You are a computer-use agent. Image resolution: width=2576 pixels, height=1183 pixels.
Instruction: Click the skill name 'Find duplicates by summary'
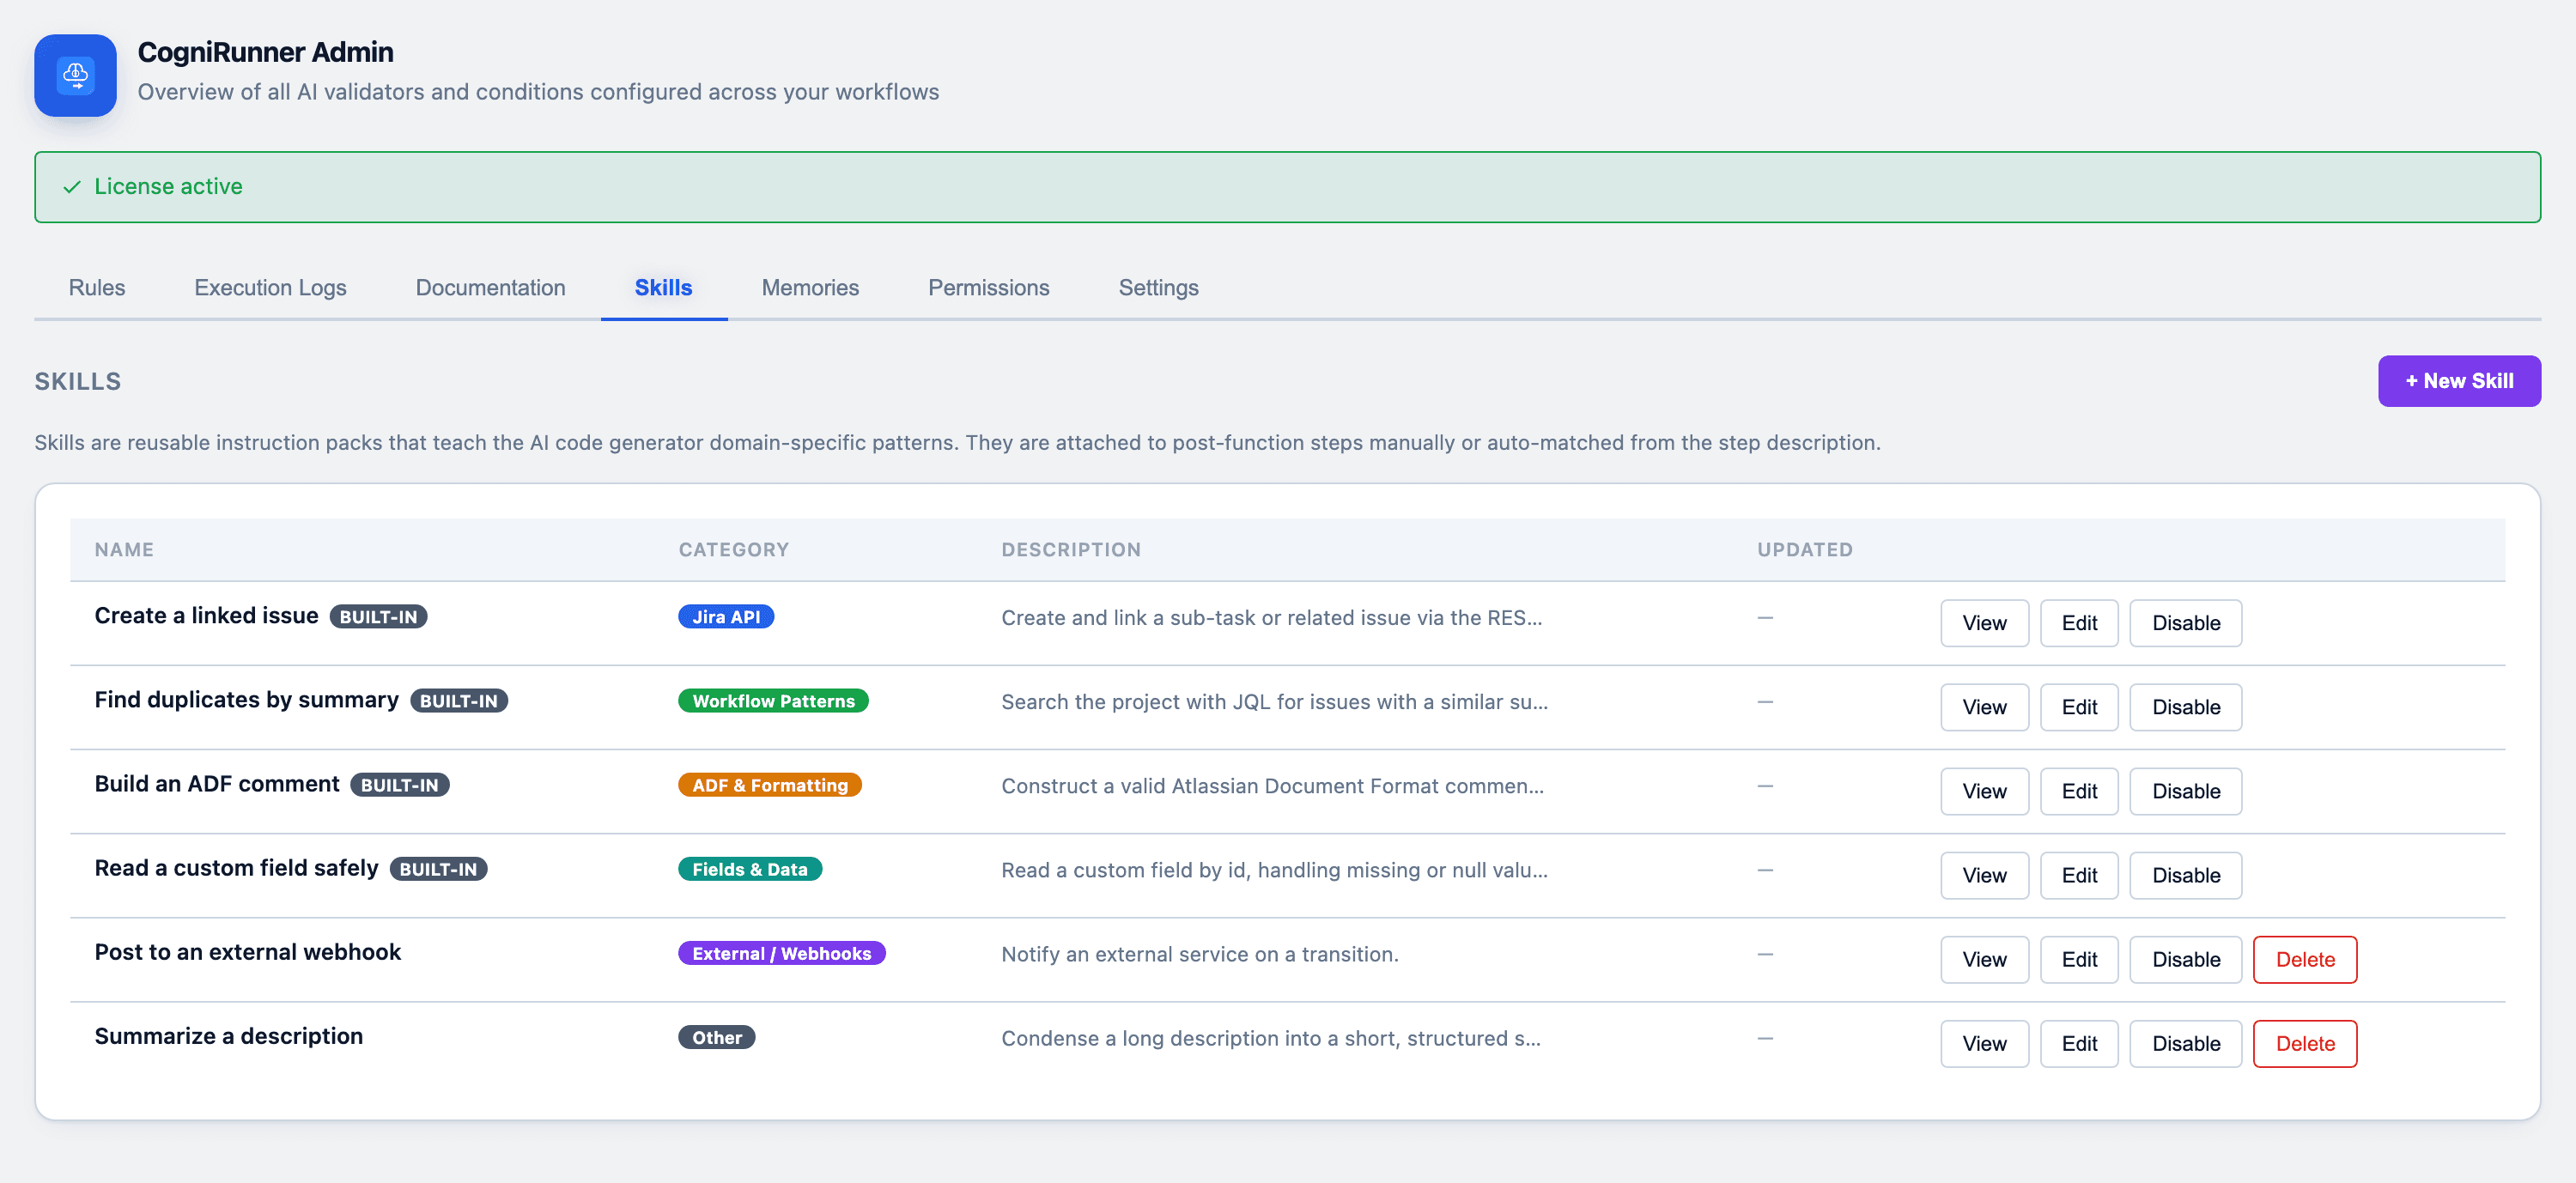[x=247, y=700]
